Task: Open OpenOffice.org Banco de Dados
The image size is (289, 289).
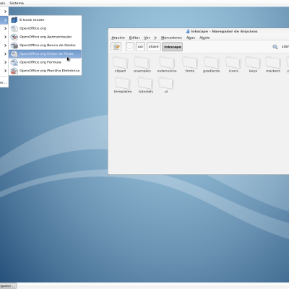Action: pyautogui.click(x=45, y=46)
